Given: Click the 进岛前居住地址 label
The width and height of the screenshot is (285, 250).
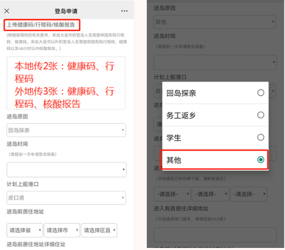Looking at the screenshot, I should click(25, 212).
